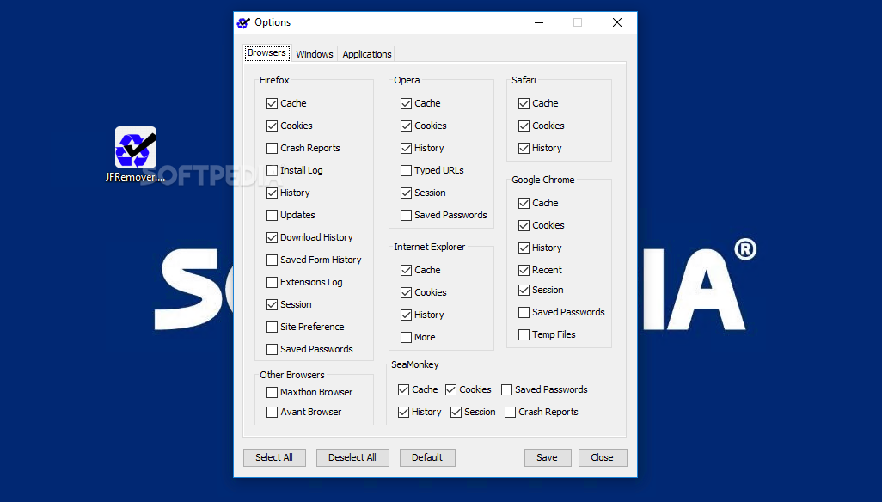The width and height of the screenshot is (882, 502).
Task: Toggle SeaMonkey Cookies checkbox
Action: coord(450,389)
